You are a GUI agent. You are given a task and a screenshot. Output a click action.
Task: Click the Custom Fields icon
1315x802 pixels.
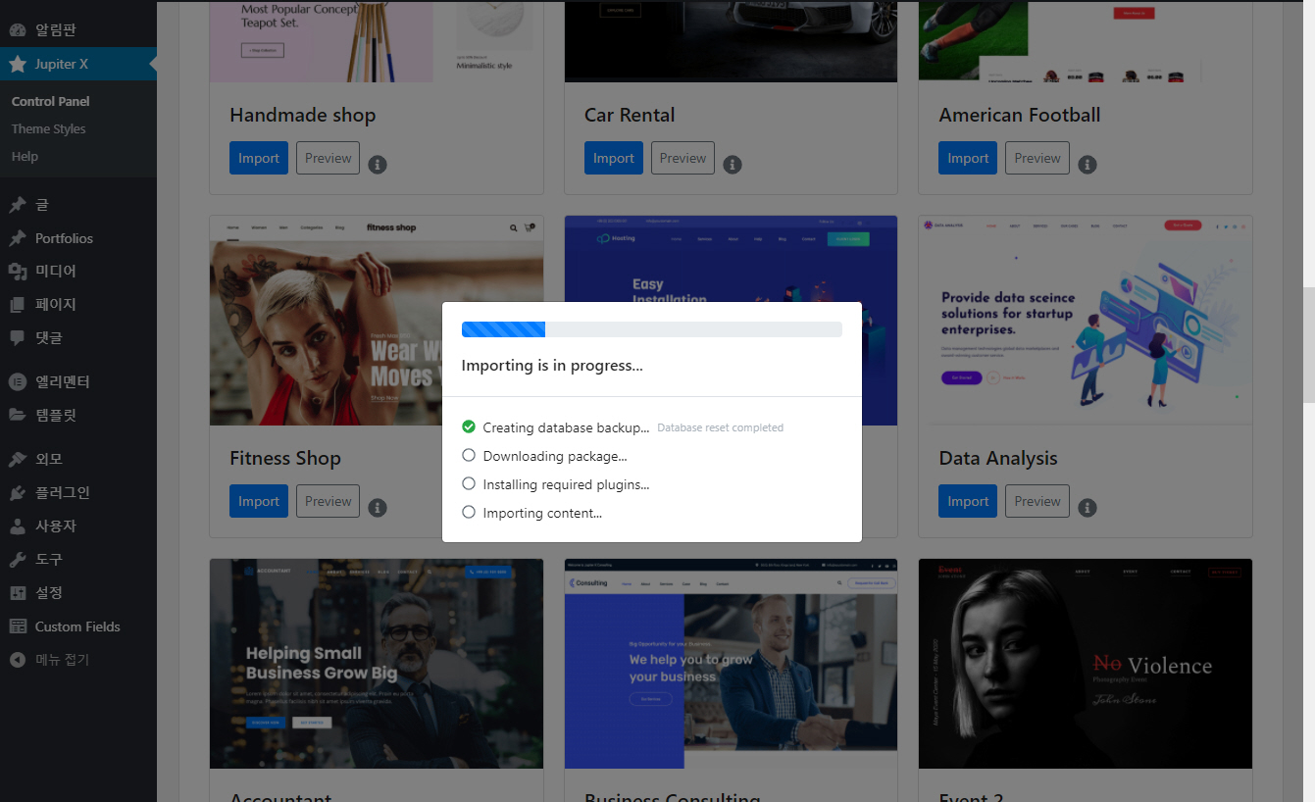(x=18, y=626)
